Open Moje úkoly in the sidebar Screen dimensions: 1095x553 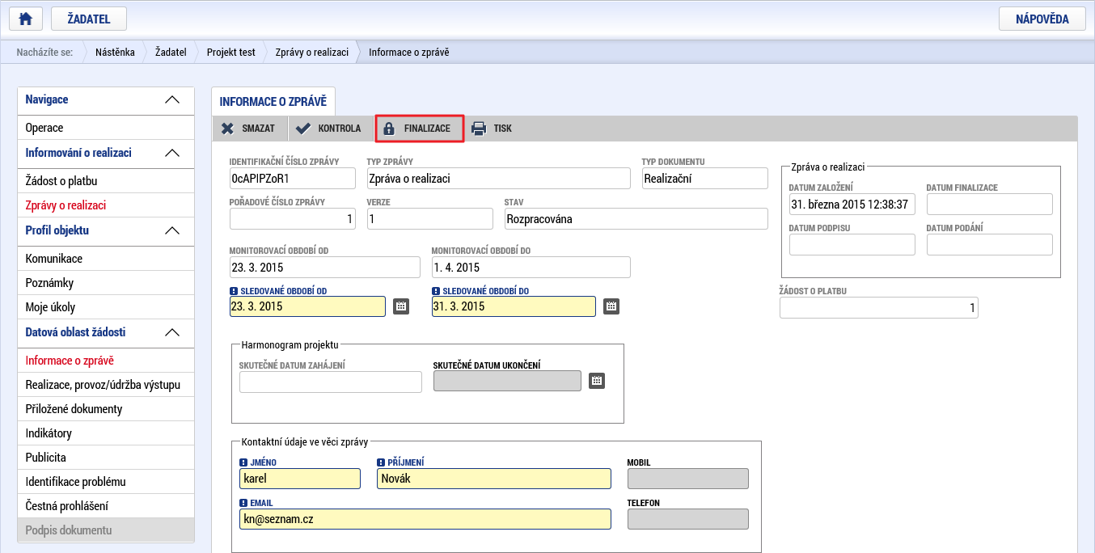(106, 307)
